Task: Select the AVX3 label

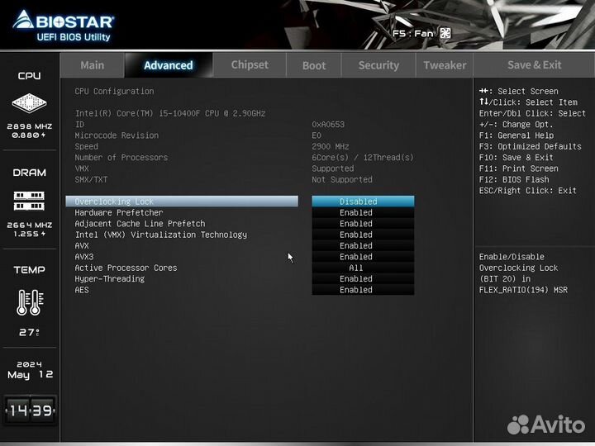Action: click(83, 257)
